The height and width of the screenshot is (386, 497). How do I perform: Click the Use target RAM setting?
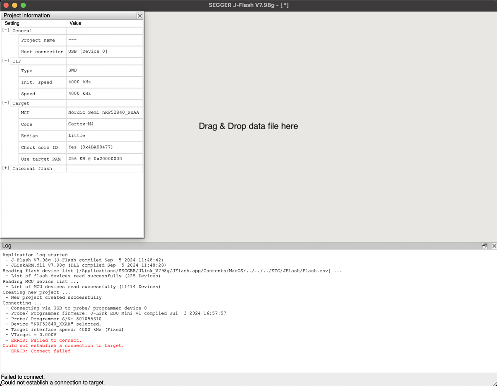pyautogui.click(x=42, y=159)
